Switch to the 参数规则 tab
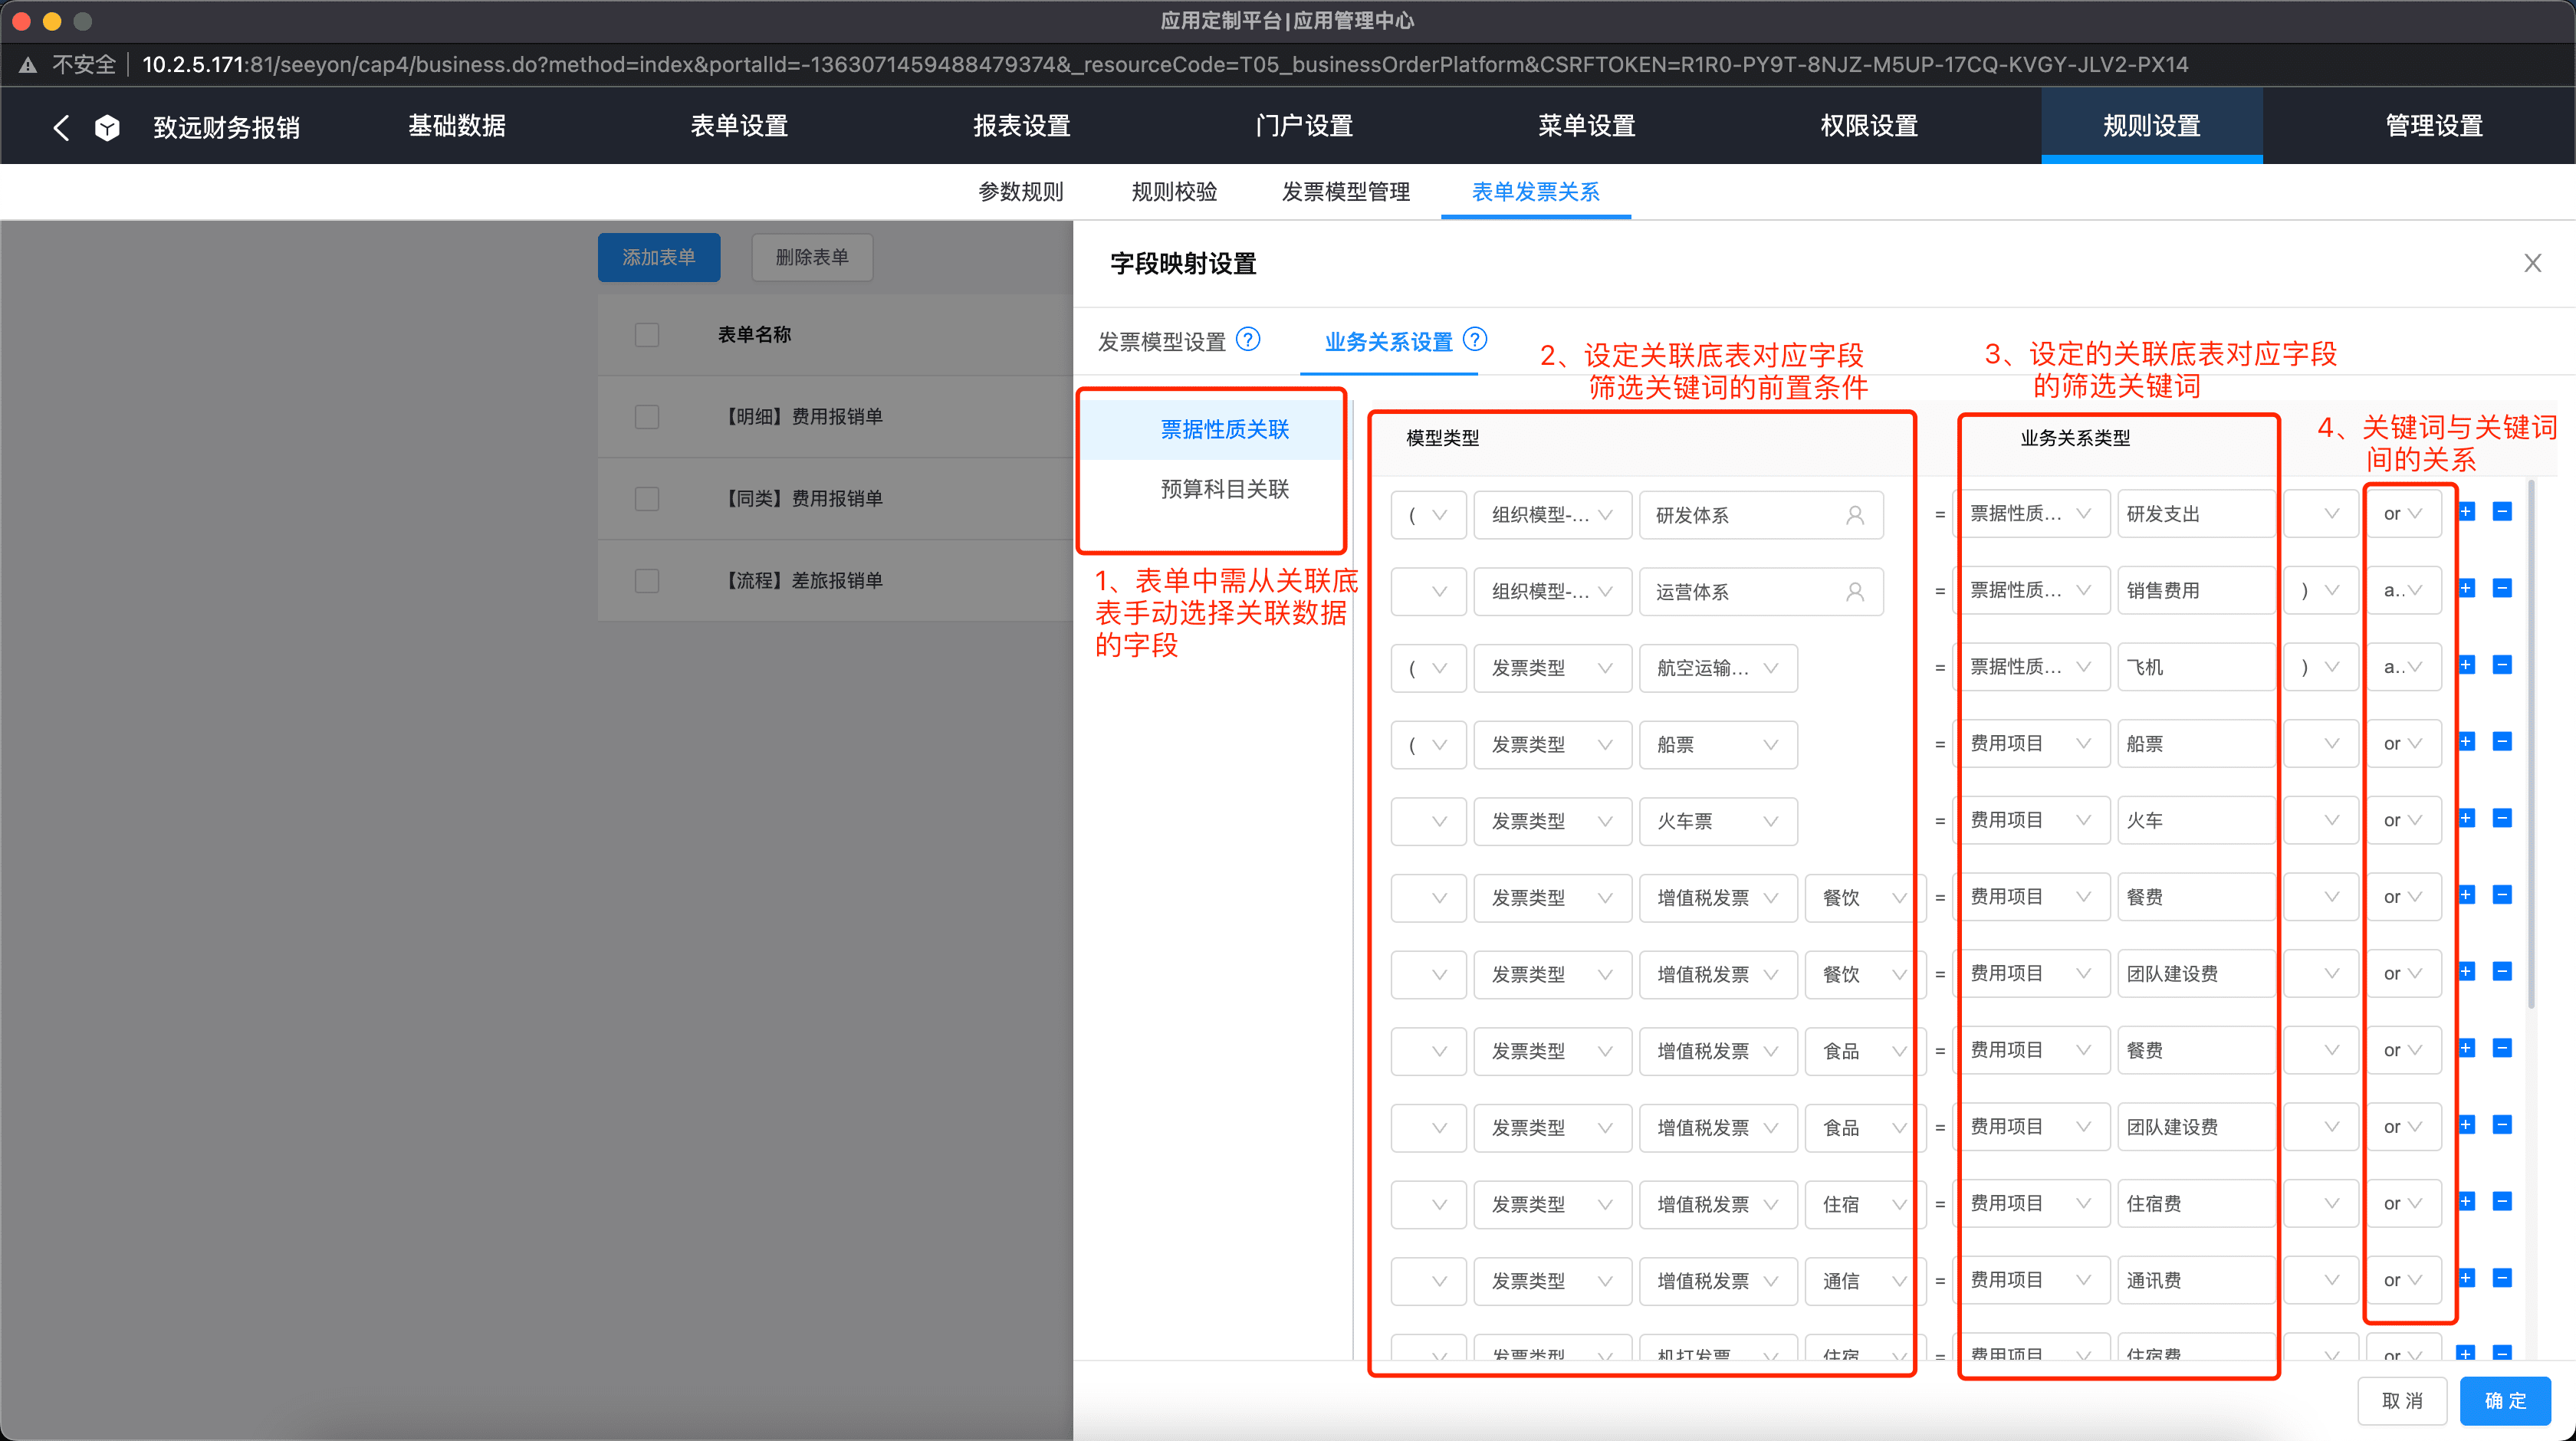2576x1441 pixels. [x=1021, y=191]
